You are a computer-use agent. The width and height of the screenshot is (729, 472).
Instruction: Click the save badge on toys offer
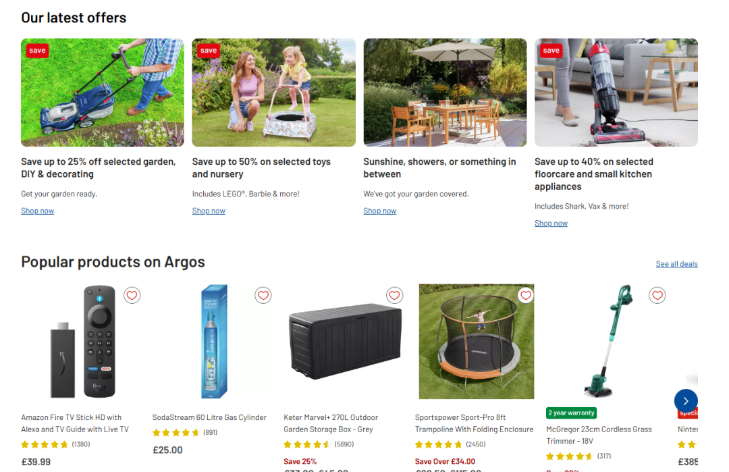point(209,50)
